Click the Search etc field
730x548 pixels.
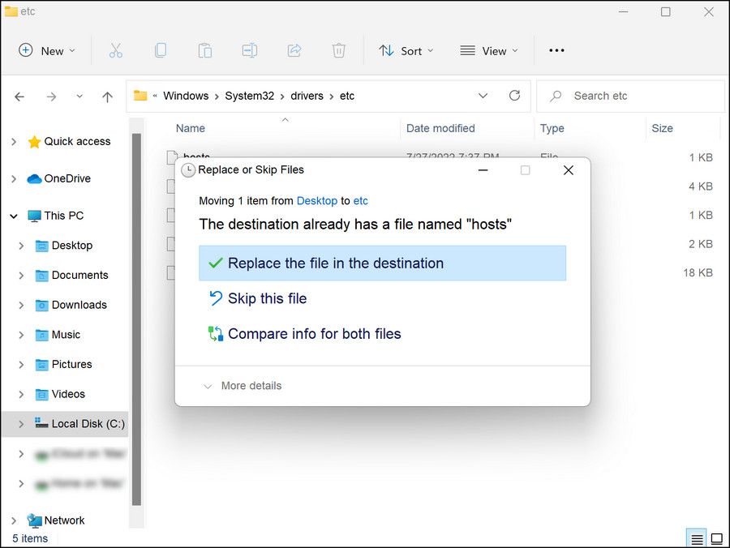pos(630,96)
